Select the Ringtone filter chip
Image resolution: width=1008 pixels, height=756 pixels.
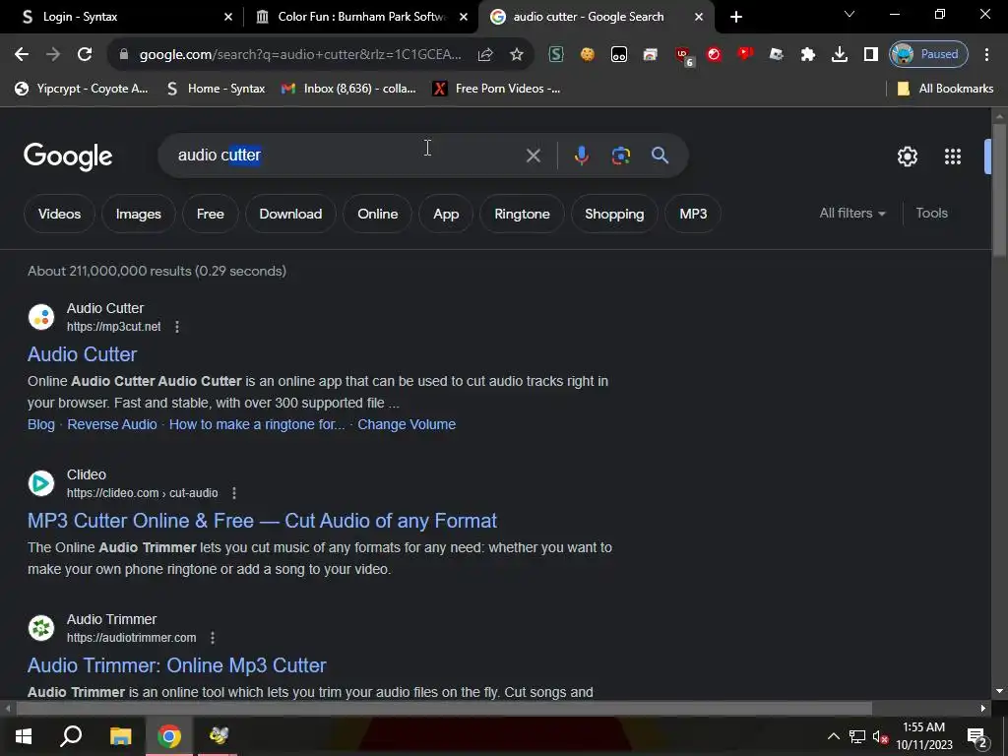coord(522,214)
